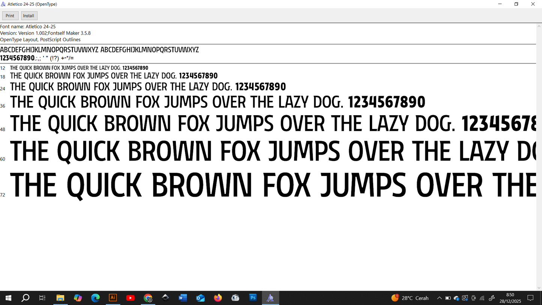
Task: Open the Windows Start menu
Action: tap(8, 298)
